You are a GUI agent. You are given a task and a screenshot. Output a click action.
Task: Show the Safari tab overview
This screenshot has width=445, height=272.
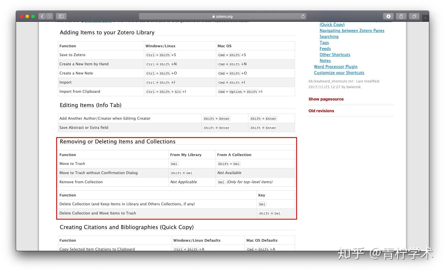(414, 16)
